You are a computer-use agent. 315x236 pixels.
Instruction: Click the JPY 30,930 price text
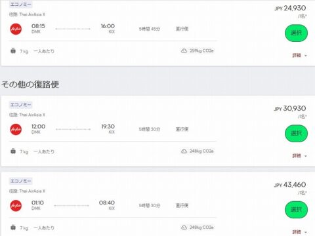[290, 108]
